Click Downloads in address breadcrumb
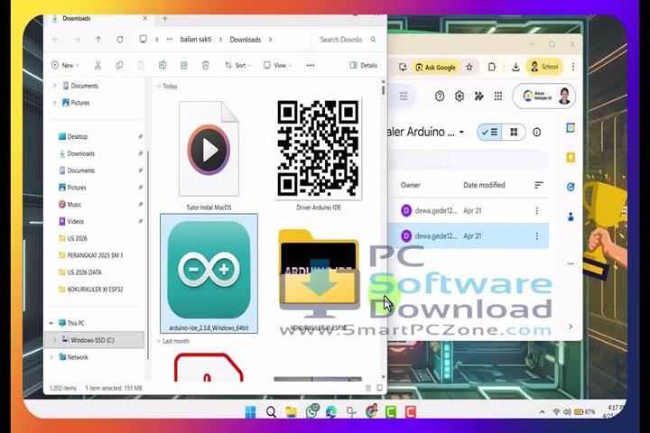The width and height of the screenshot is (650, 433). coord(245,40)
